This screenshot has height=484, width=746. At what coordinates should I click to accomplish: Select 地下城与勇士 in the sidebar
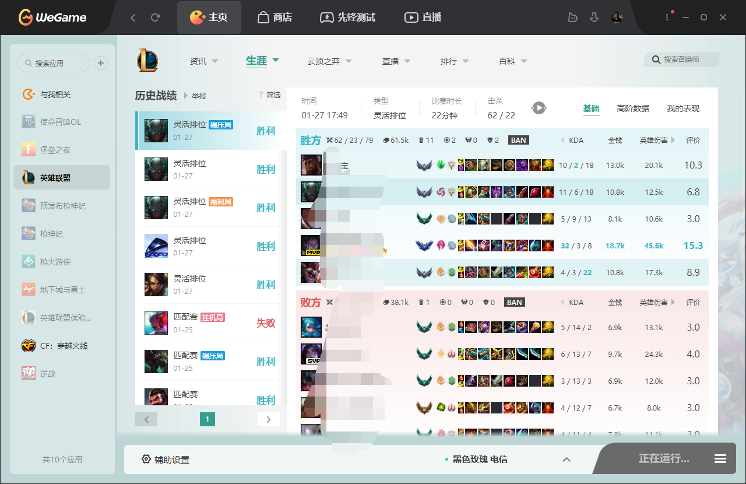pyautogui.click(x=61, y=290)
